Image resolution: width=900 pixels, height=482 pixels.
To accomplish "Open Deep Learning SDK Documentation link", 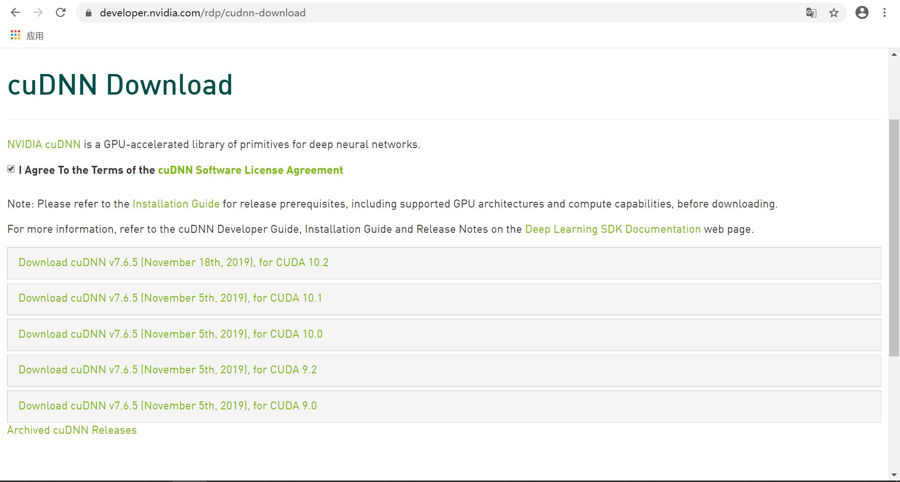I will pos(613,229).
